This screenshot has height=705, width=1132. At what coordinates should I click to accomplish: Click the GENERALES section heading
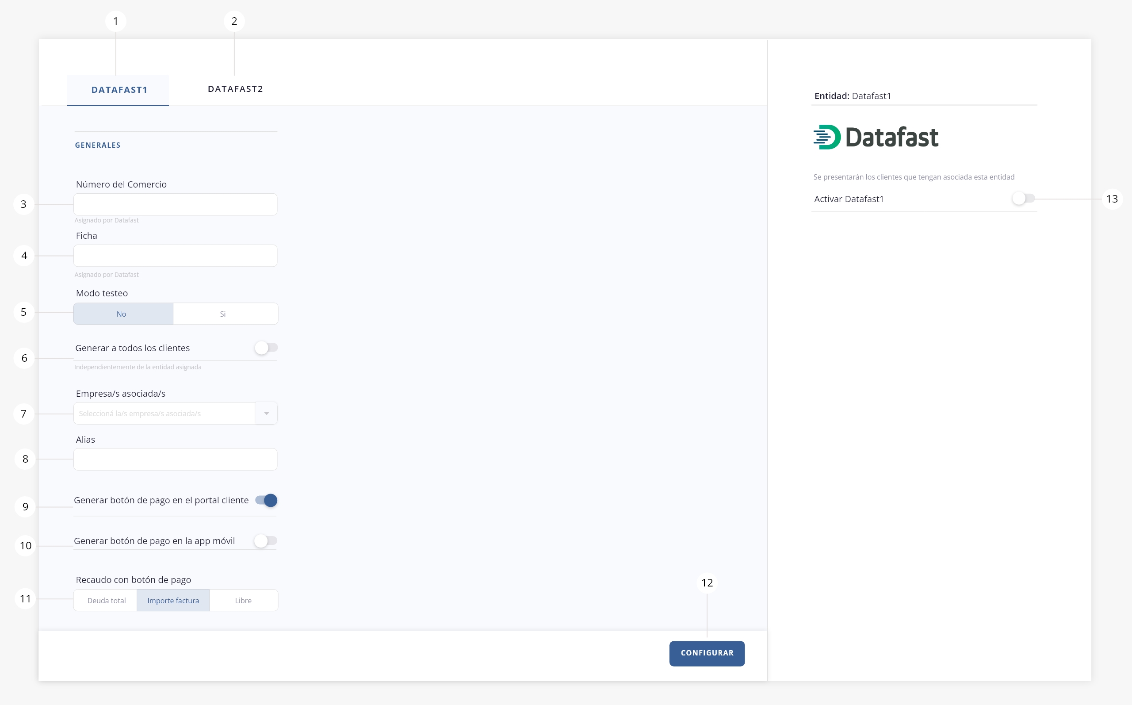click(98, 145)
